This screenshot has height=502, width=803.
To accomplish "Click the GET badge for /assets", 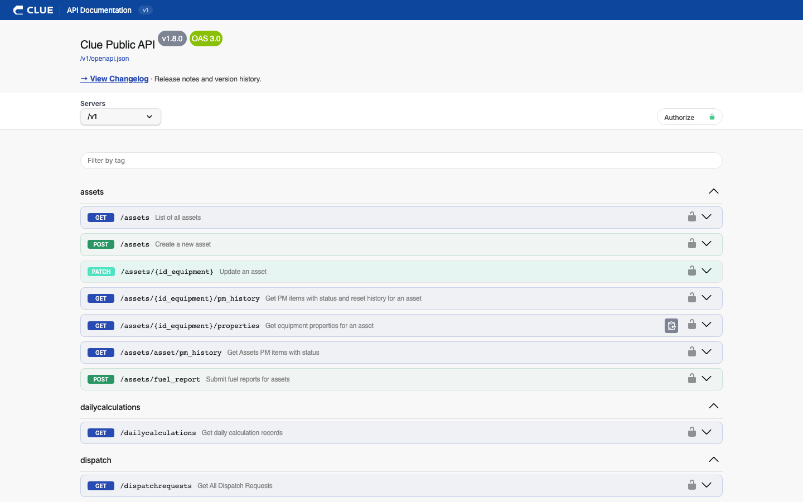I will 101,218.
